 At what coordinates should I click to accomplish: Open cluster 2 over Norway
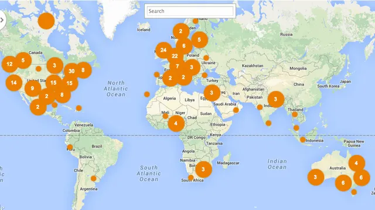181,31
